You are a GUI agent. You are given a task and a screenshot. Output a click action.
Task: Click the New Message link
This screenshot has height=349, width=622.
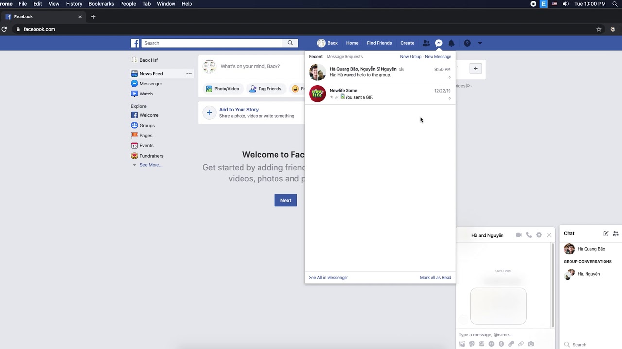(x=438, y=57)
